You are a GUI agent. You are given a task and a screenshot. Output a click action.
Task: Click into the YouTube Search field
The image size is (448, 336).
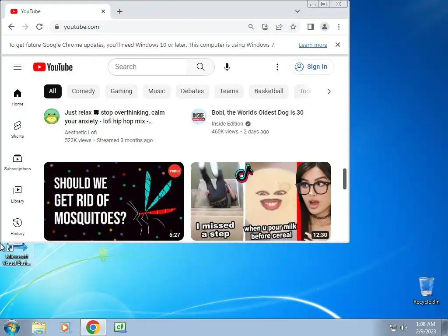[x=147, y=67]
